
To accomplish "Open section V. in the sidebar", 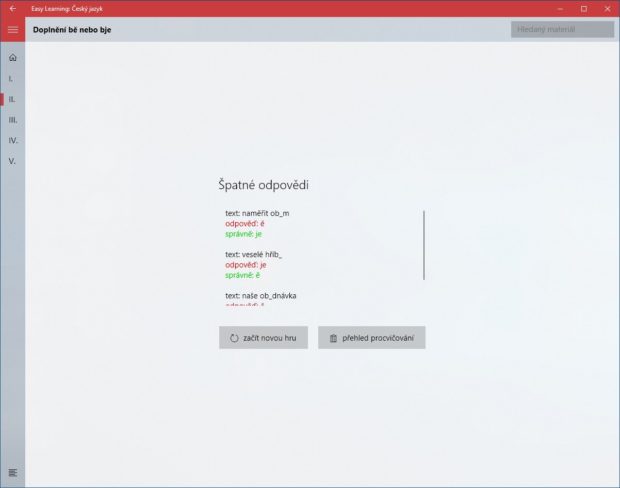I will click(13, 161).
